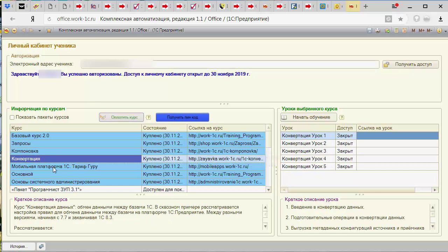
Task: Sort by the Курс column header
Action: tap(76, 128)
